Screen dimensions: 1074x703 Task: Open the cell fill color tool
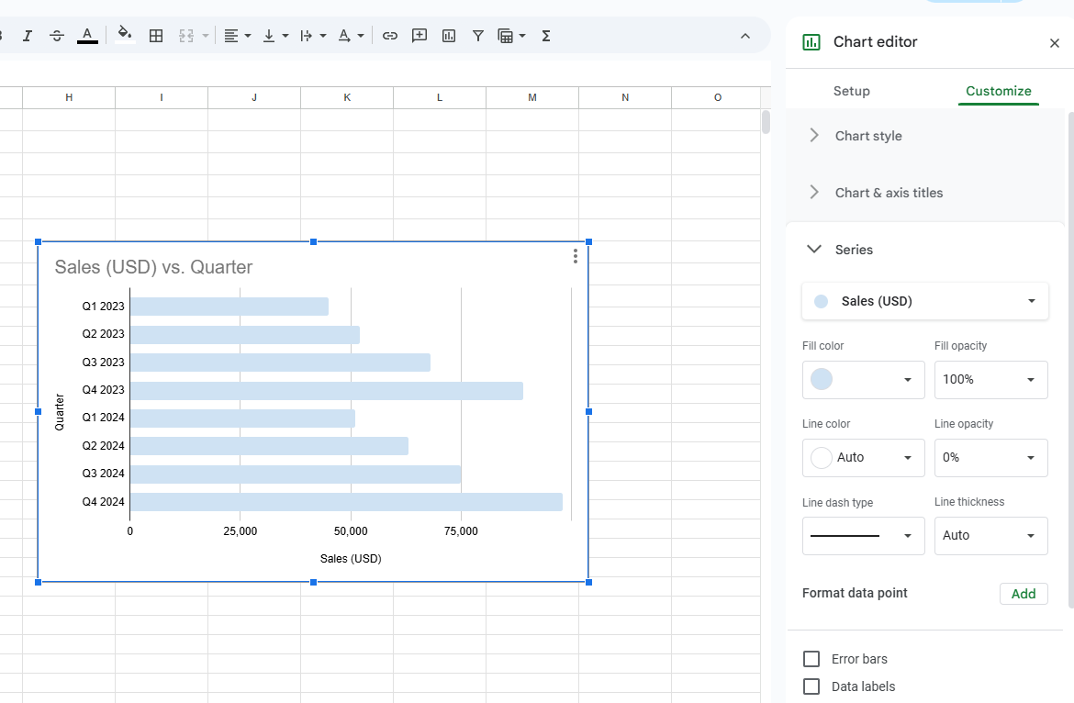point(125,36)
